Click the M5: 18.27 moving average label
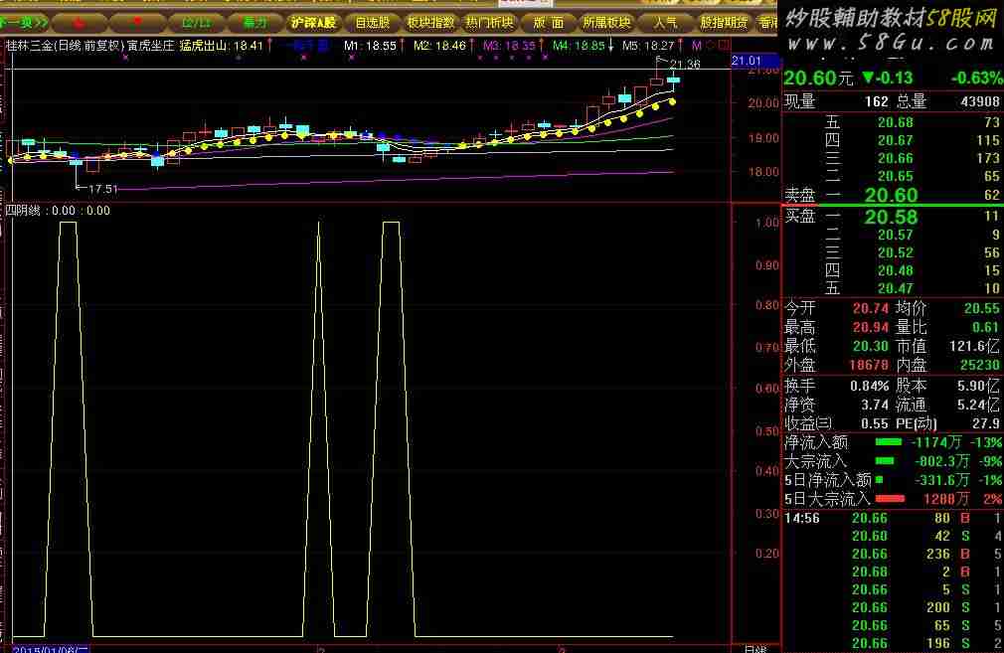This screenshot has width=1004, height=653. tap(648, 46)
